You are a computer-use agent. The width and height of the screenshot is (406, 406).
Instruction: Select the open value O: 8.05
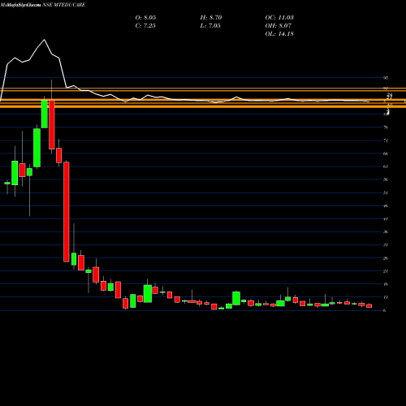[x=145, y=18]
